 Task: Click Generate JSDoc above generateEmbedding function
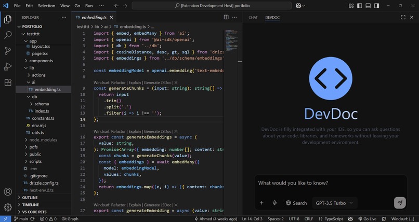pos(158,205)
